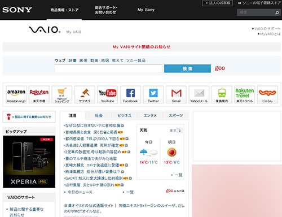Click the magnifier icon in header search
Image resolution: width=282 pixels, height=217 pixels.
click(277, 12)
